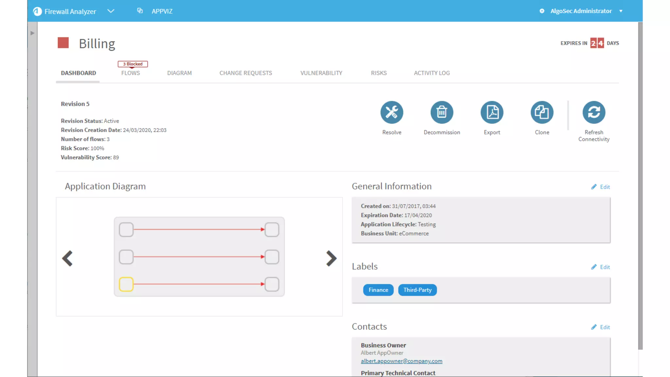Open the Vulnerability tab
The height and width of the screenshot is (377, 670).
321,73
